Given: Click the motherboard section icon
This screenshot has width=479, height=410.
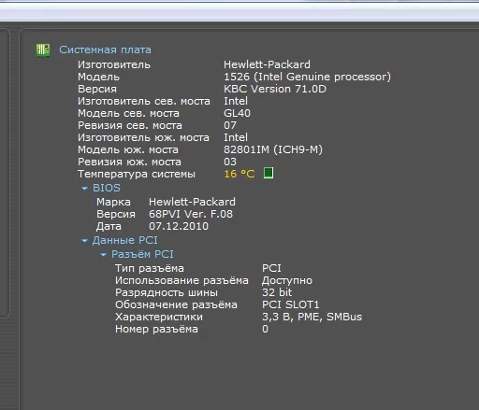Looking at the screenshot, I should (43, 50).
